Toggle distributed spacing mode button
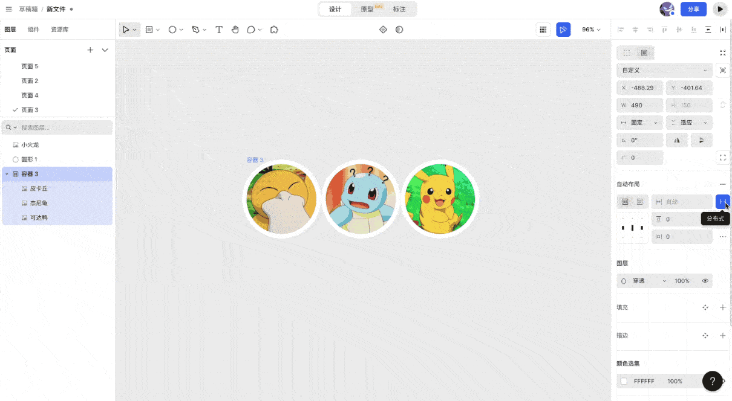Image resolution: width=732 pixels, height=401 pixels. 722,202
